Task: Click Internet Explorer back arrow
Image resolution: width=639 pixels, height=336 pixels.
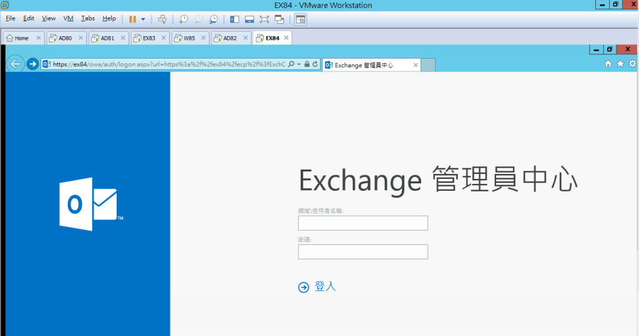Action: coord(16,64)
